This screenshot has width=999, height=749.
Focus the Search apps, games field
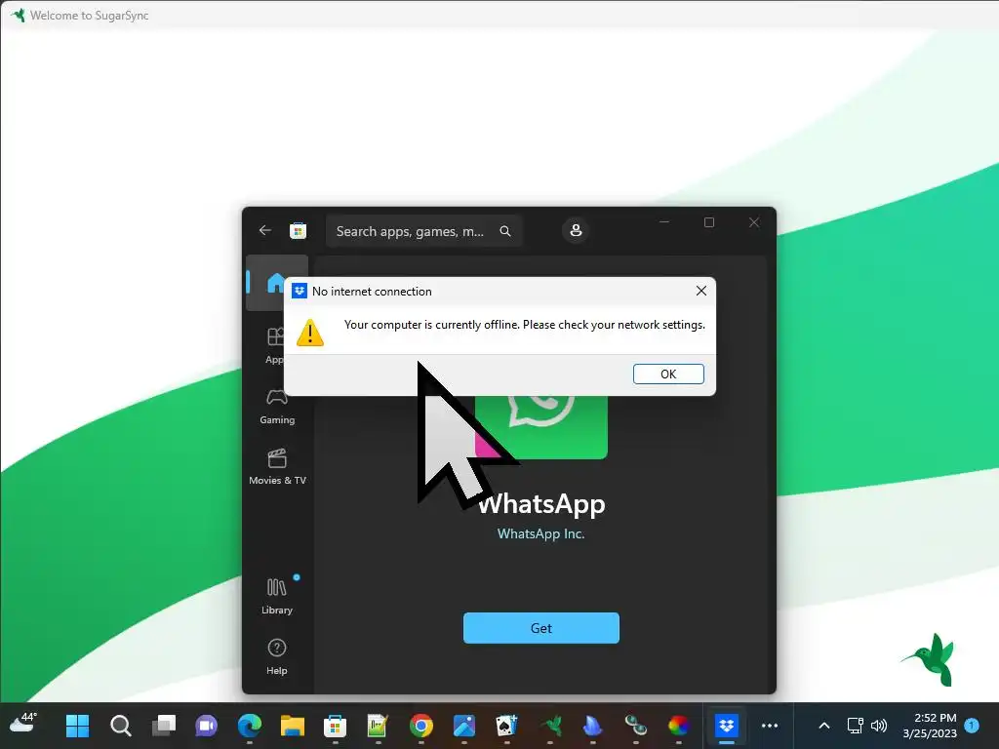(x=424, y=231)
